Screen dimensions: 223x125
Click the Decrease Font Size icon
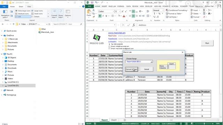(126, 11)
